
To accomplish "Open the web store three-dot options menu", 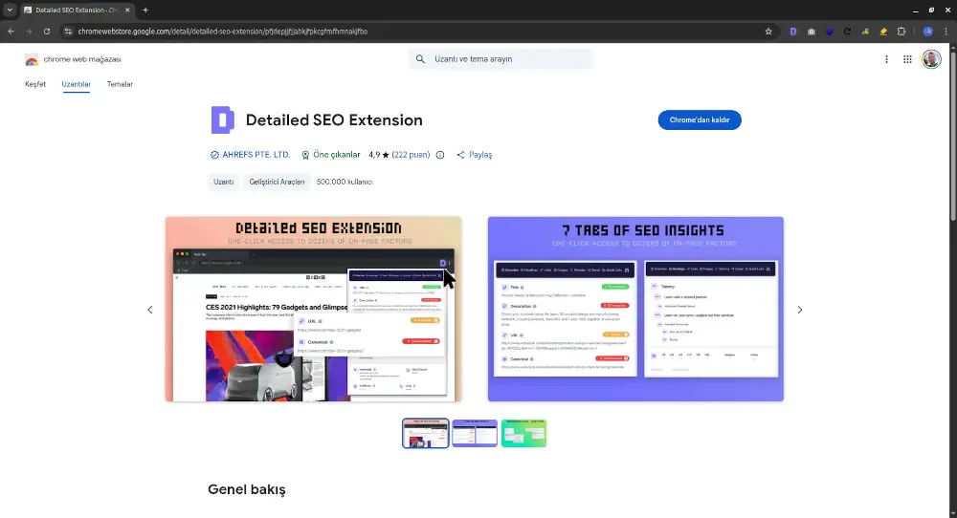I will [x=886, y=59].
